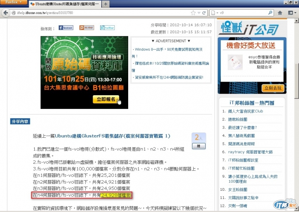This screenshot has height=212, width=299.
Task: Open the iT邦幫忙粉絲團 link
Action: [241, 168]
